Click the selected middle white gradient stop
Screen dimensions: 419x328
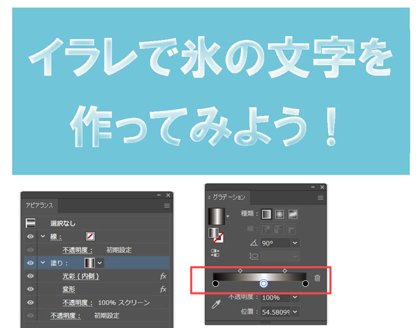pyautogui.click(x=264, y=284)
